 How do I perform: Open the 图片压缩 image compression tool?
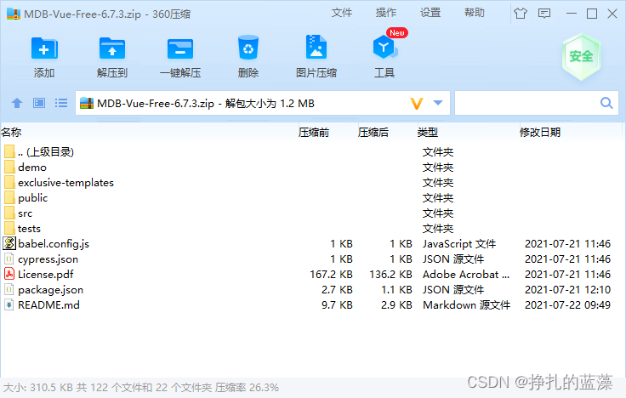click(x=316, y=48)
